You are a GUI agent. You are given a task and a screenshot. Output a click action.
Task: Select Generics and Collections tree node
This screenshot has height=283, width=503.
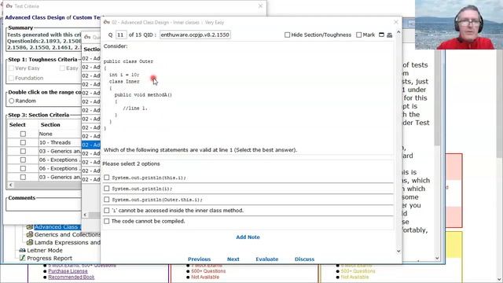(x=67, y=234)
